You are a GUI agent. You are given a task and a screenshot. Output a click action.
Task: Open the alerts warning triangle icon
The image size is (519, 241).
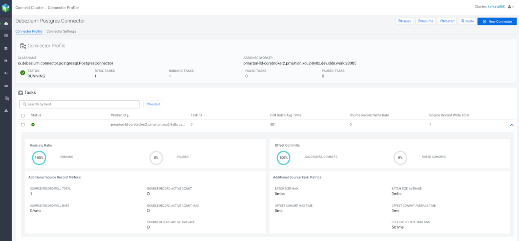coord(6,110)
